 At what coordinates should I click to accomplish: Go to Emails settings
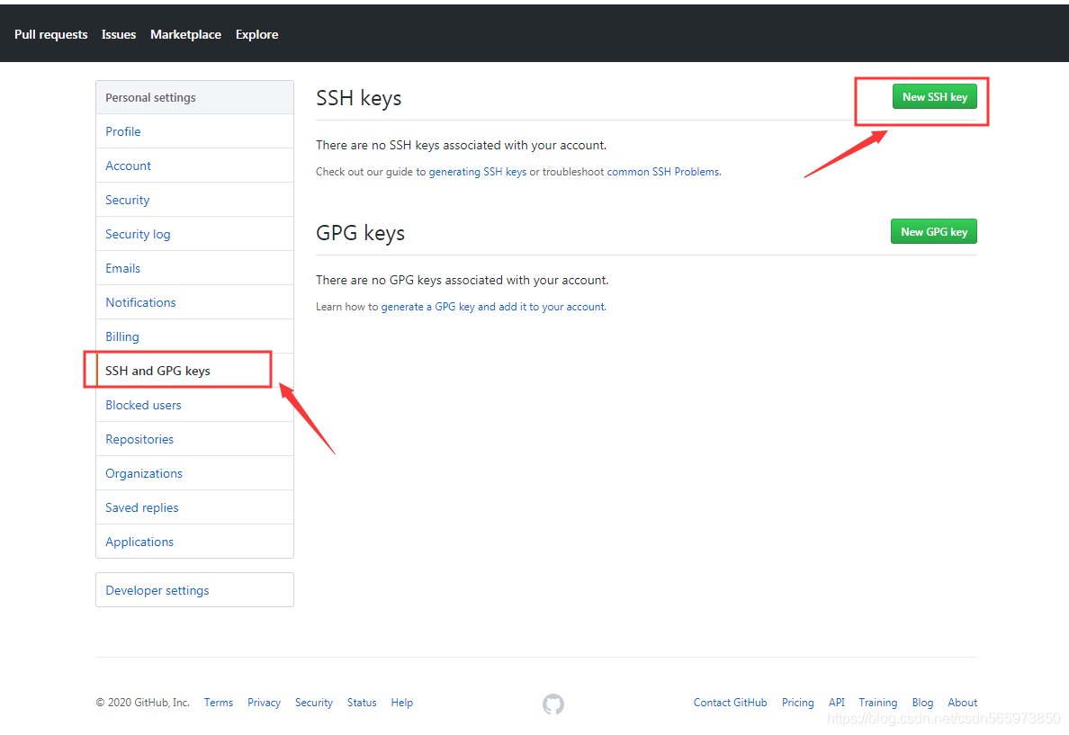pos(195,268)
